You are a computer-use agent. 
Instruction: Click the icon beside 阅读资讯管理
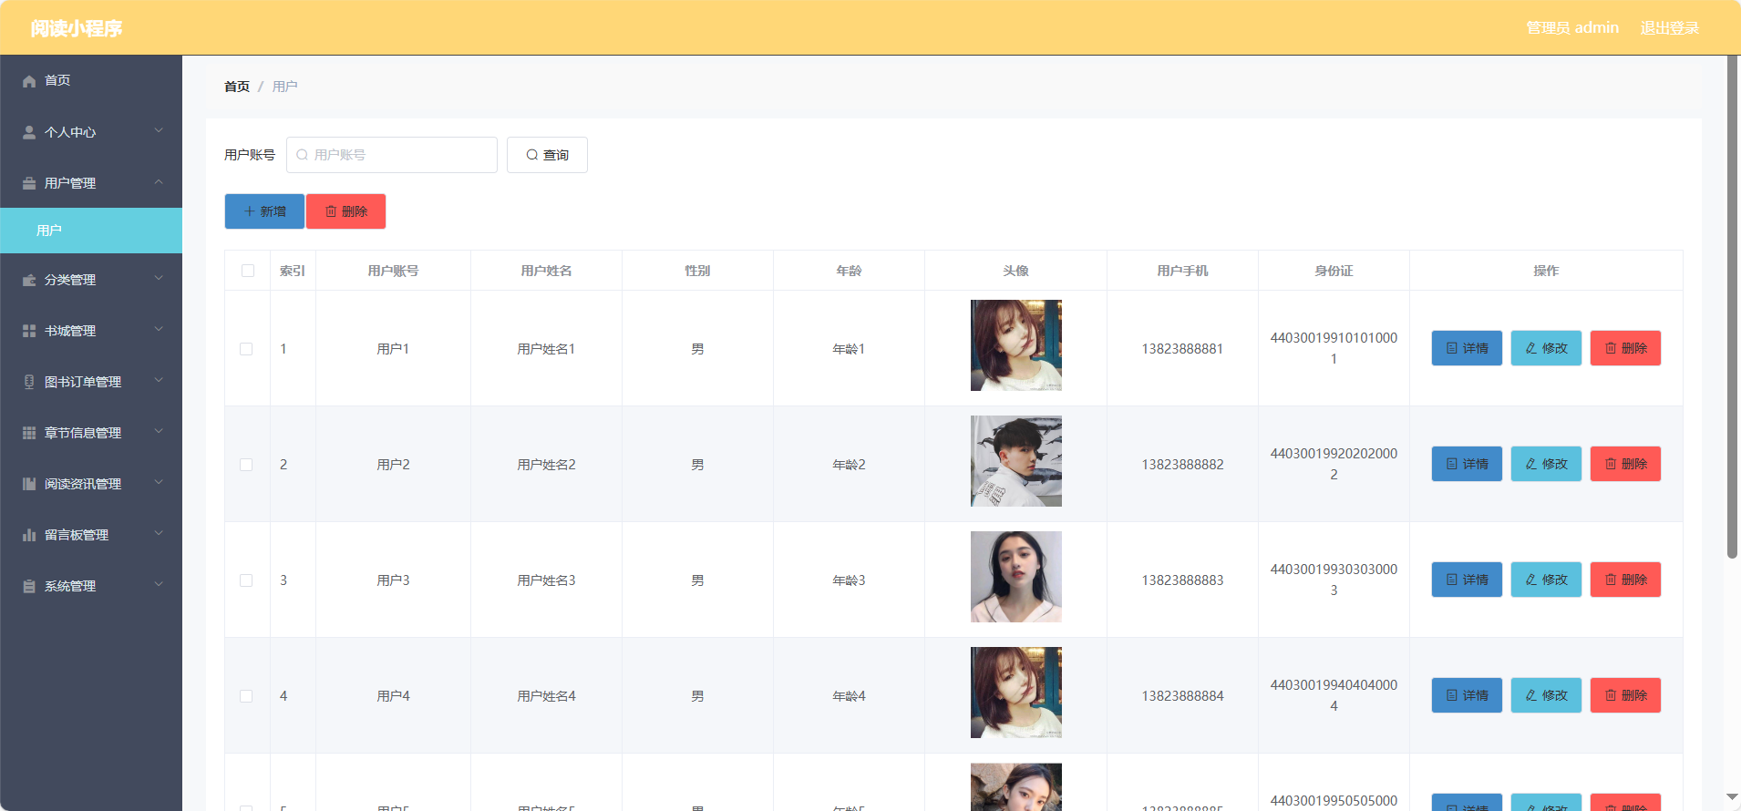29,484
